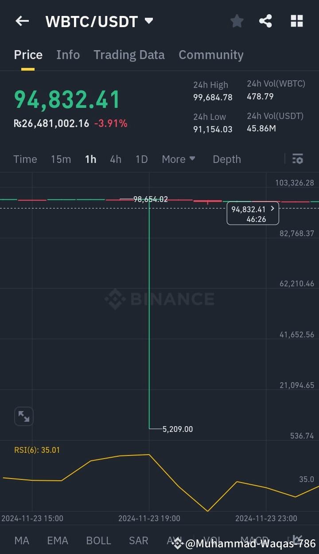Open the Community tab

tap(211, 55)
